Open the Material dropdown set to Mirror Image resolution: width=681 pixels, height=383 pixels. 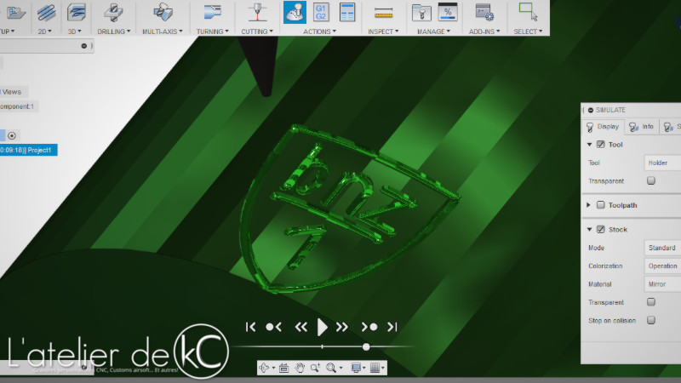coord(662,284)
